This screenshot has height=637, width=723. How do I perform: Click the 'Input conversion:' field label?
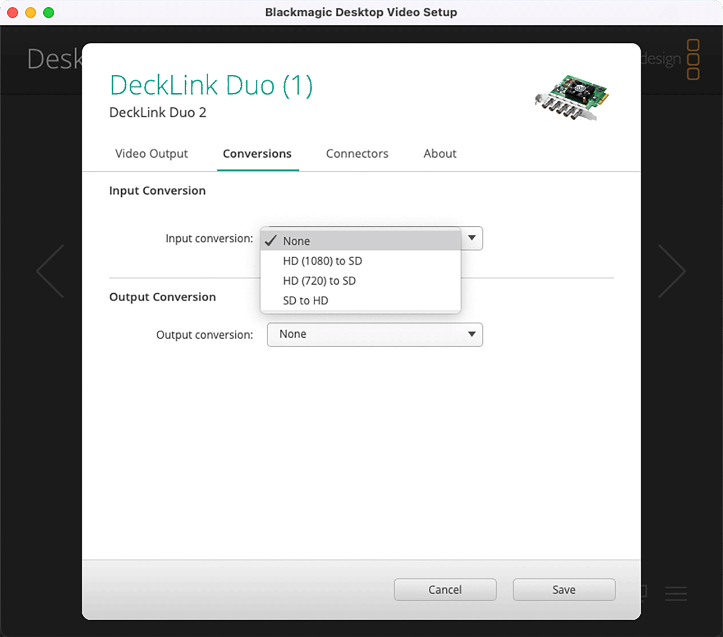209,238
